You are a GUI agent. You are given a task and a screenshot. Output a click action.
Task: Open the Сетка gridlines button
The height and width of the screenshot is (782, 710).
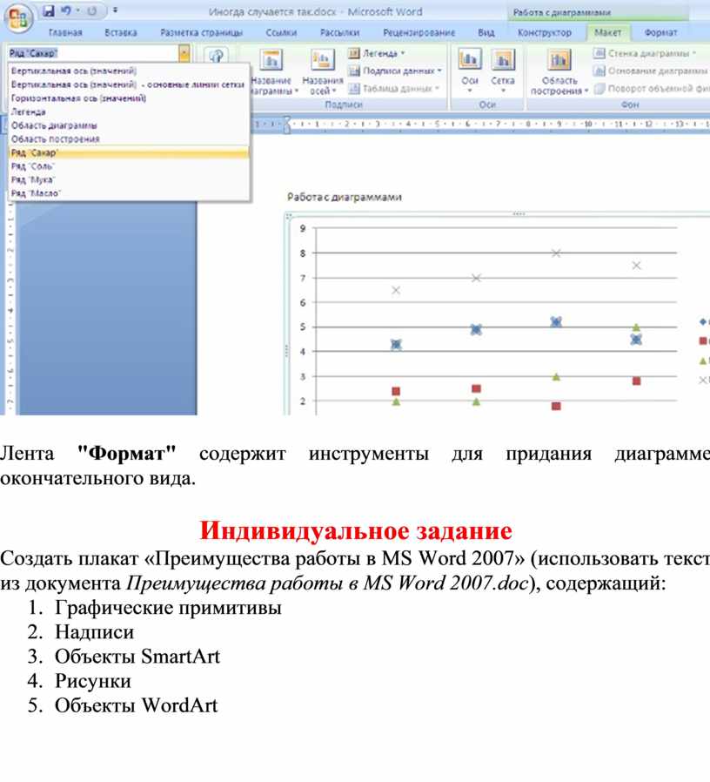tap(503, 71)
